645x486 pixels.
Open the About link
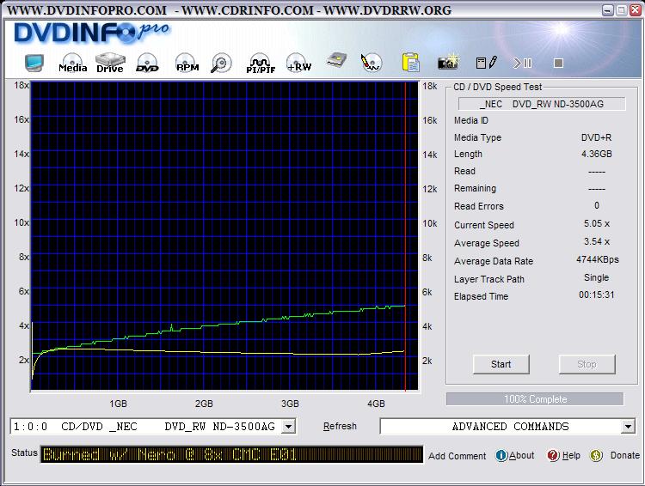tap(522, 455)
